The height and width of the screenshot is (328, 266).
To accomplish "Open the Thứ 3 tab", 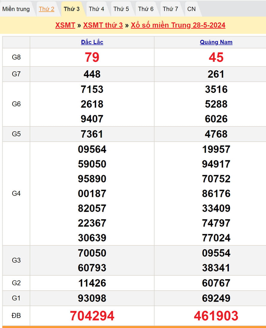I will (72, 9).
